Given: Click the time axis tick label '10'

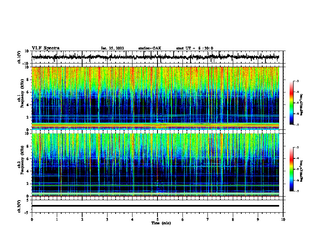Looking at the screenshot, I should pyautogui.click(x=283, y=219).
